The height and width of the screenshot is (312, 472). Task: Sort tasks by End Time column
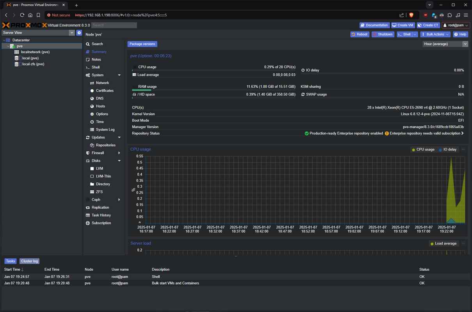click(x=52, y=269)
